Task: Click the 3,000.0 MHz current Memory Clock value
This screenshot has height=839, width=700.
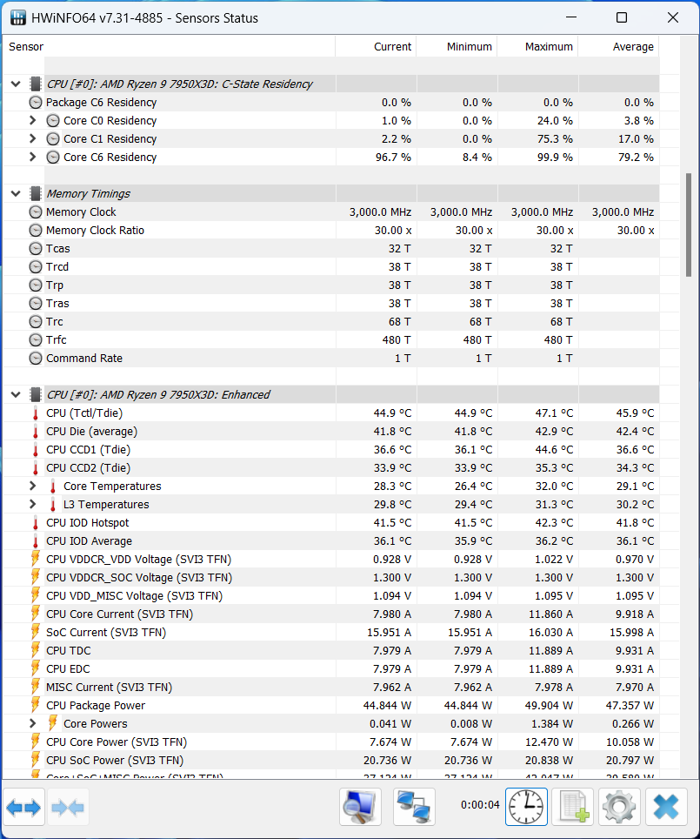Action: [380, 211]
